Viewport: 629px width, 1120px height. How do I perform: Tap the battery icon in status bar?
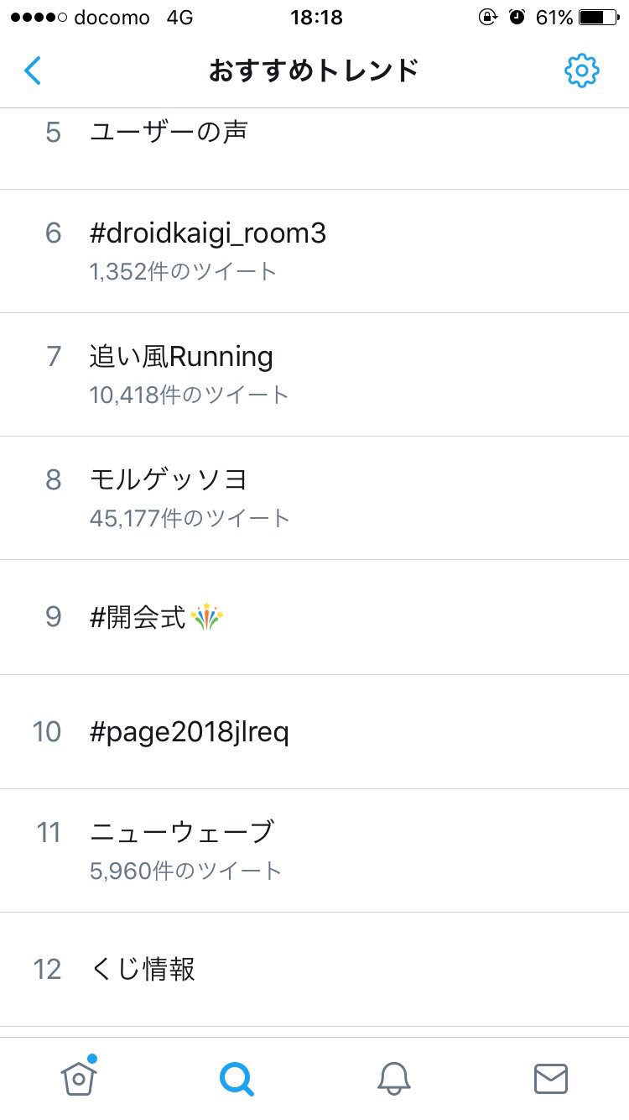click(600, 18)
